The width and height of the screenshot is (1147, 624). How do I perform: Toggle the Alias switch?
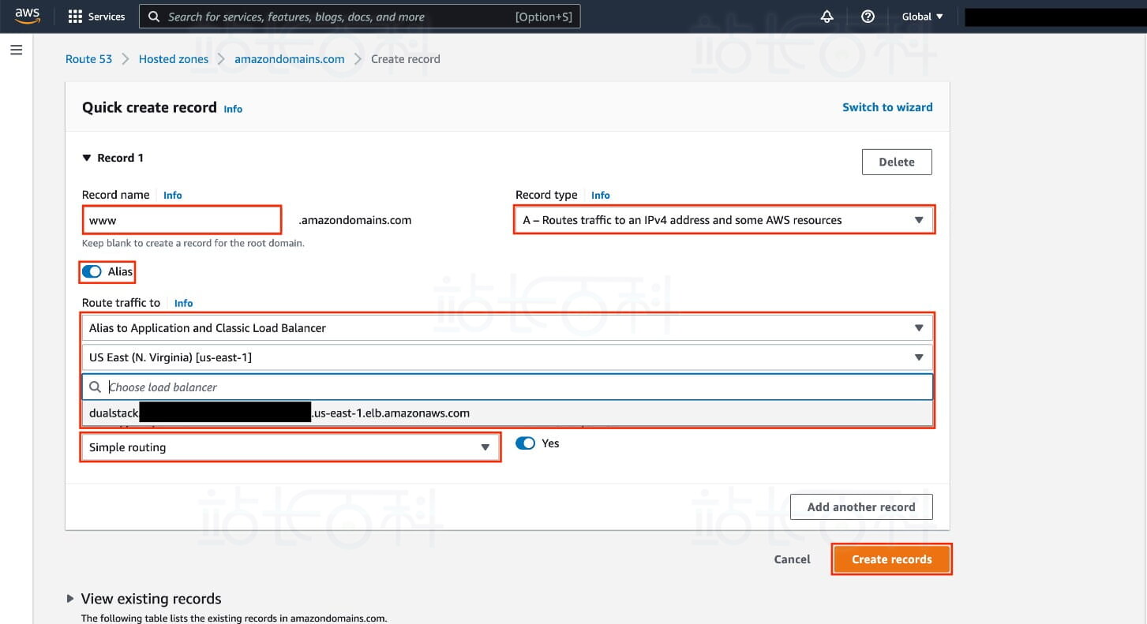[x=92, y=271]
